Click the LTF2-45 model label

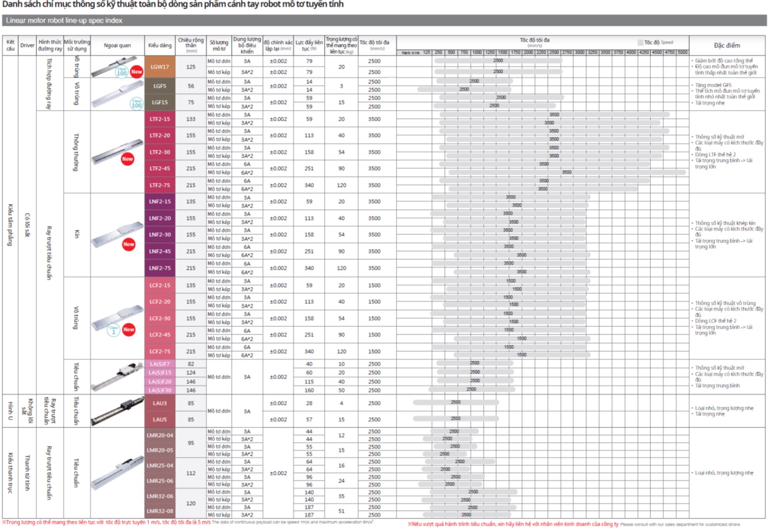coord(160,169)
